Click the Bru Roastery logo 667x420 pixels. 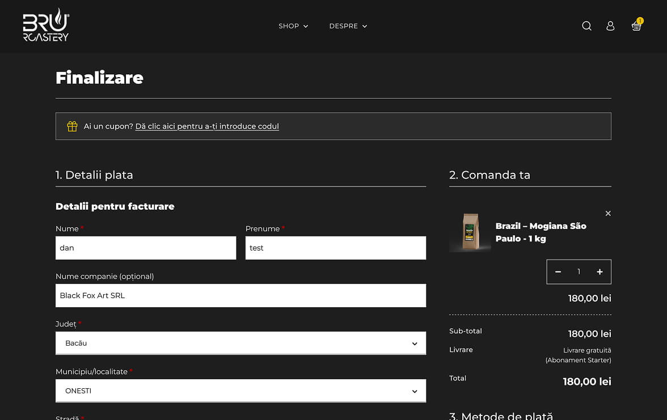tap(46, 26)
